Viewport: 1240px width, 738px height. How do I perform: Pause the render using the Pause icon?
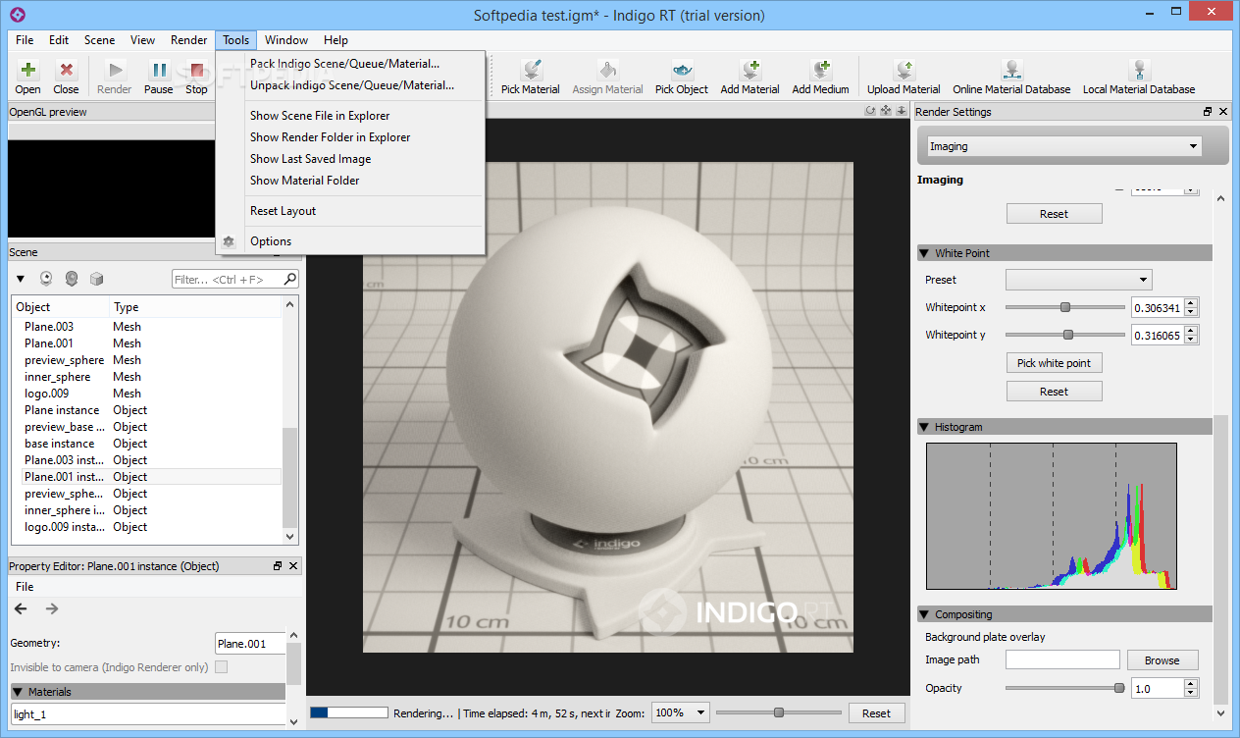pyautogui.click(x=159, y=71)
